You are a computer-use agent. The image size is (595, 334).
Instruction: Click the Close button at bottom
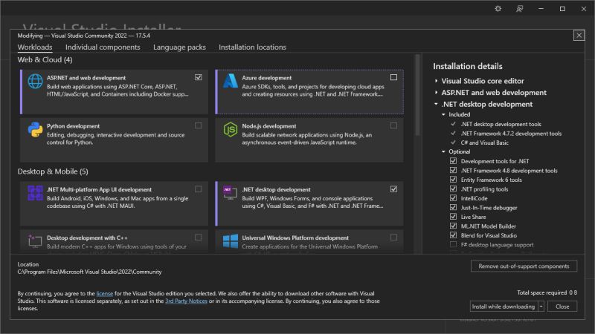[x=562, y=307]
